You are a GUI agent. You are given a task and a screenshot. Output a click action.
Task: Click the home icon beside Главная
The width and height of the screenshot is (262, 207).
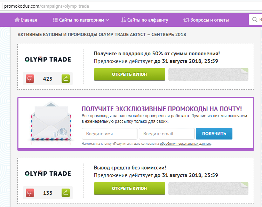(x=17, y=20)
